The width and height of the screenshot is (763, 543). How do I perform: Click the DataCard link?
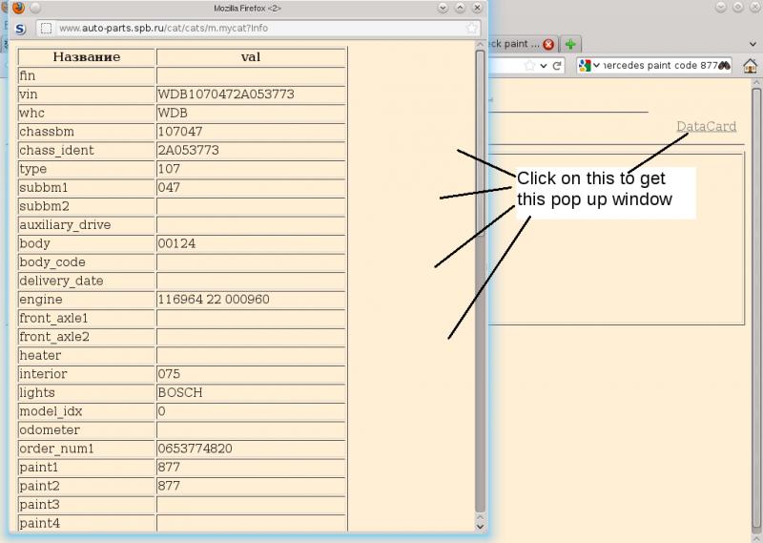[706, 126]
